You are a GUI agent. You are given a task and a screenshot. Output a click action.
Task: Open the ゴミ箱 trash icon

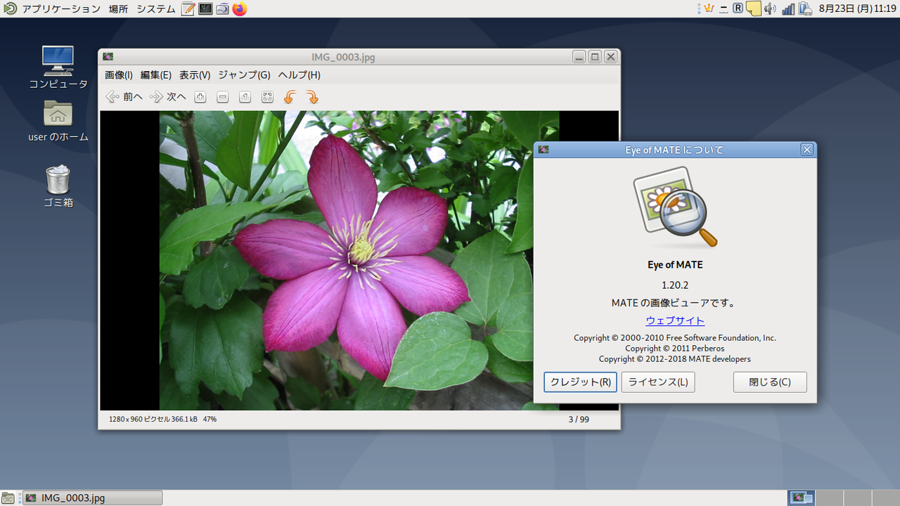coord(58,187)
